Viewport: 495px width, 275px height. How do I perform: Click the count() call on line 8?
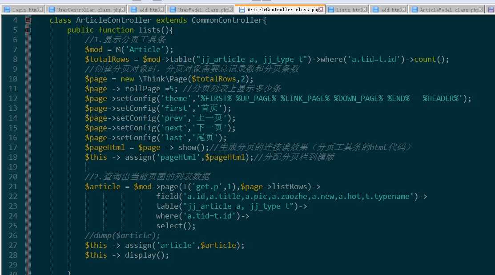click(x=429, y=59)
